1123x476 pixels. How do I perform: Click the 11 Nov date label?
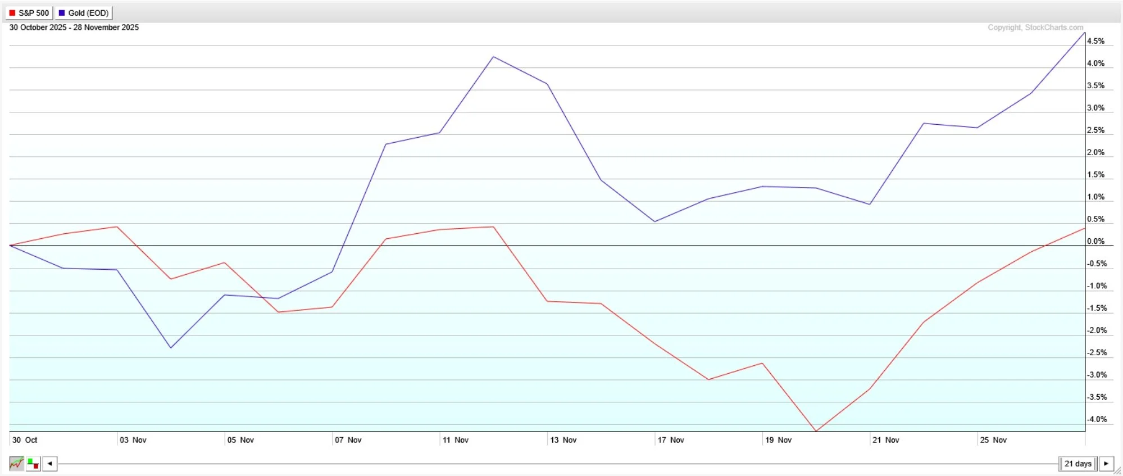tap(456, 440)
